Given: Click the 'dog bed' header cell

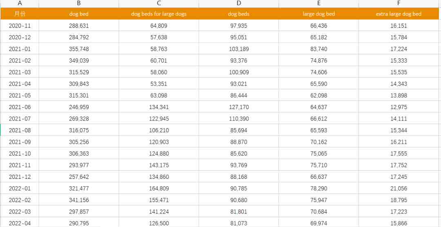Looking at the screenshot, I should [79, 14].
